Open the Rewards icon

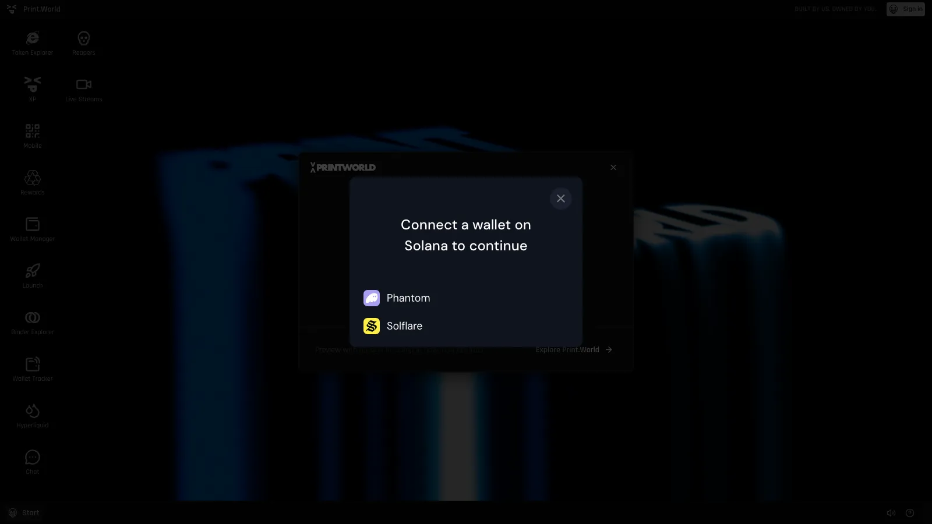33,182
